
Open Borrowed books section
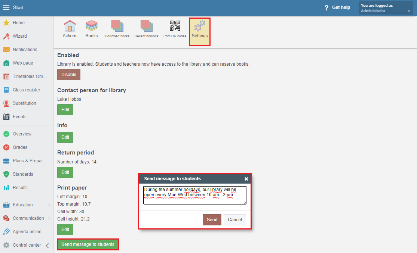click(117, 26)
